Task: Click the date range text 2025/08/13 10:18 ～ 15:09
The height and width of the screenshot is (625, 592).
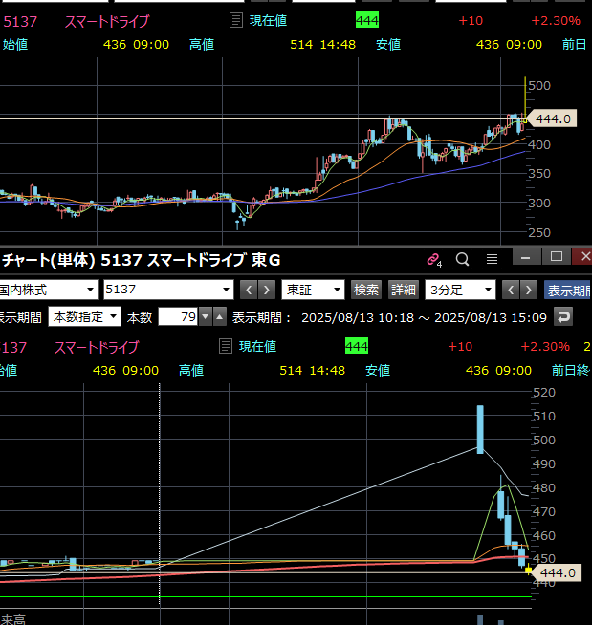Action: [424, 317]
